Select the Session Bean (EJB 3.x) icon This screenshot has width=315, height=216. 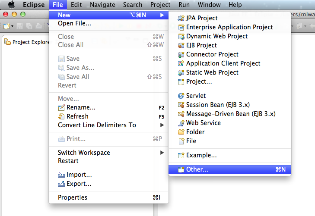click(x=181, y=105)
